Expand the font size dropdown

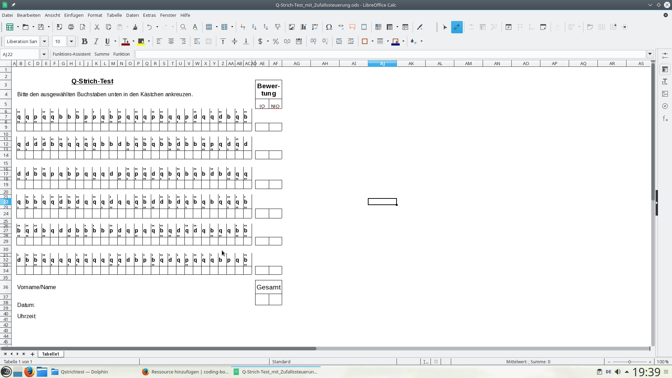(x=71, y=41)
